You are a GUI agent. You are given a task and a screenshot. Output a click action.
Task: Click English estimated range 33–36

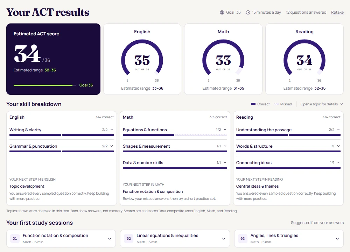pos(157,88)
